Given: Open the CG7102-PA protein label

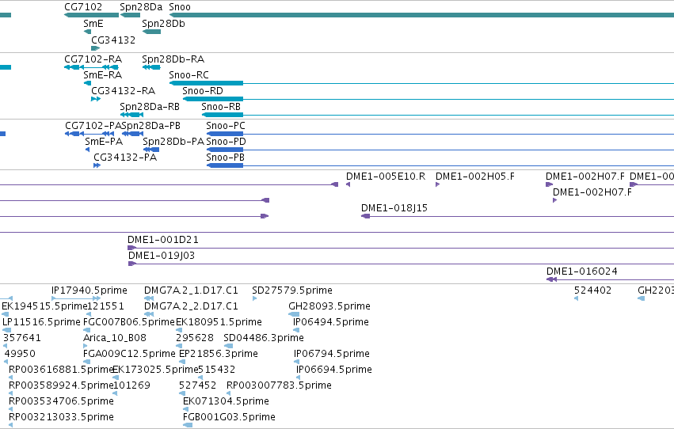Looking at the screenshot, I should pos(93,126).
